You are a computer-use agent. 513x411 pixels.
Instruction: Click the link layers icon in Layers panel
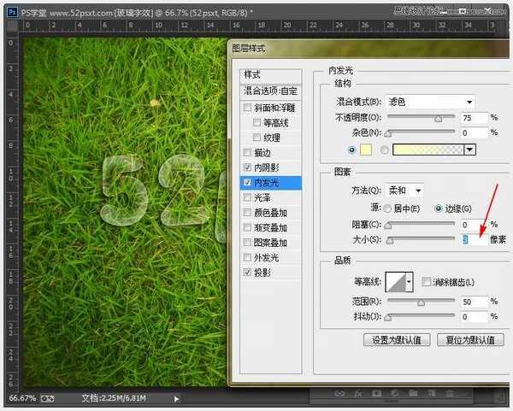(x=339, y=393)
